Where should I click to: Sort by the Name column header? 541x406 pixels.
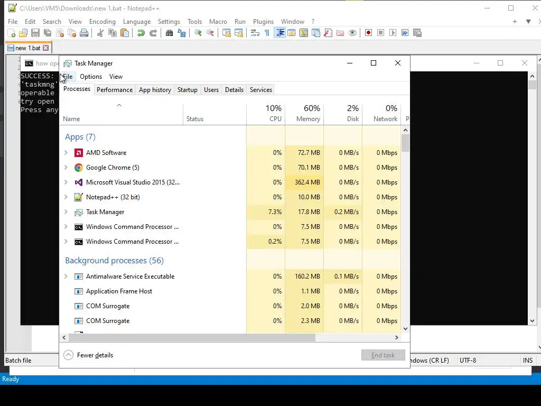pos(122,114)
